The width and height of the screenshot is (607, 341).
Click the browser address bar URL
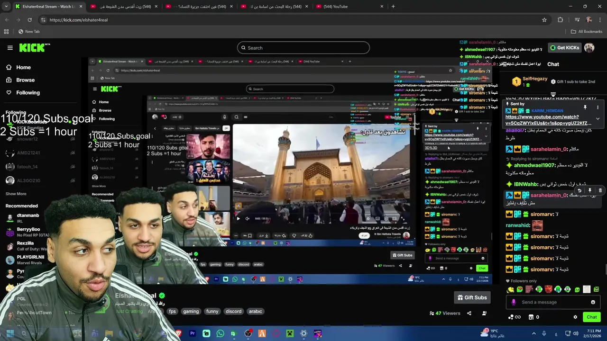(78, 20)
